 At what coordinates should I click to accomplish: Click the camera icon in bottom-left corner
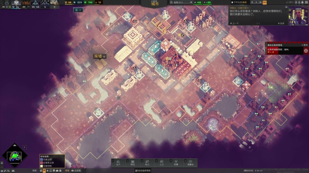click(2, 171)
